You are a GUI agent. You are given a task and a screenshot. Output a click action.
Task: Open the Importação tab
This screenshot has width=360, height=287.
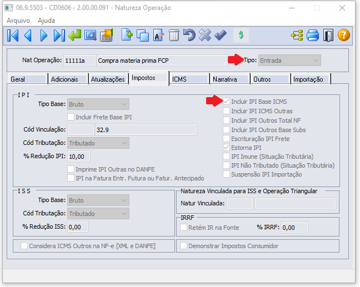[x=311, y=79]
